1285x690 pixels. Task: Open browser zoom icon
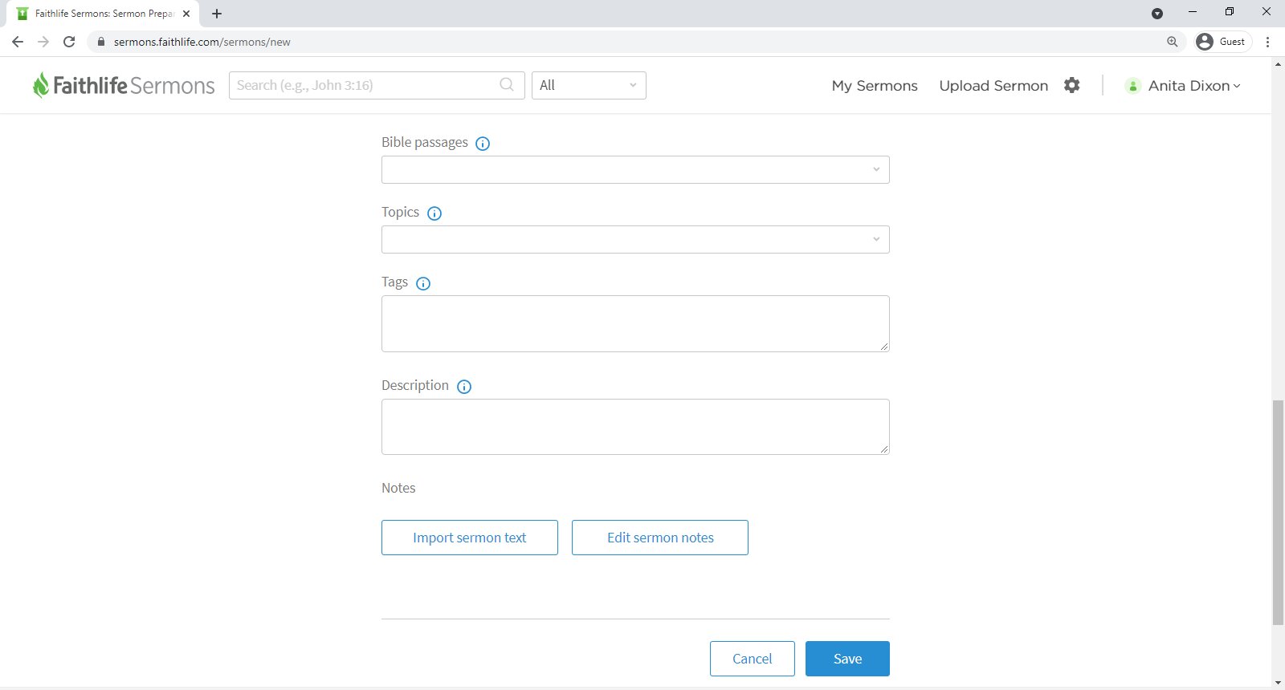click(1173, 42)
